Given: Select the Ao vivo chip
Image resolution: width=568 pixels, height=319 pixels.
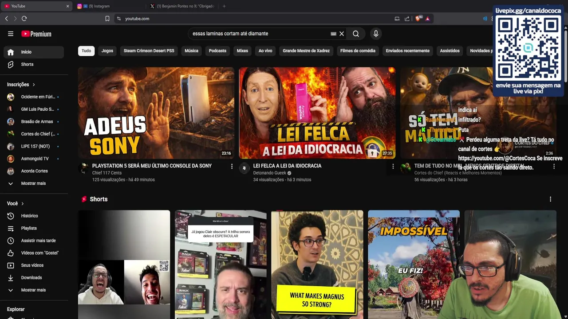Looking at the screenshot, I should click(265, 51).
